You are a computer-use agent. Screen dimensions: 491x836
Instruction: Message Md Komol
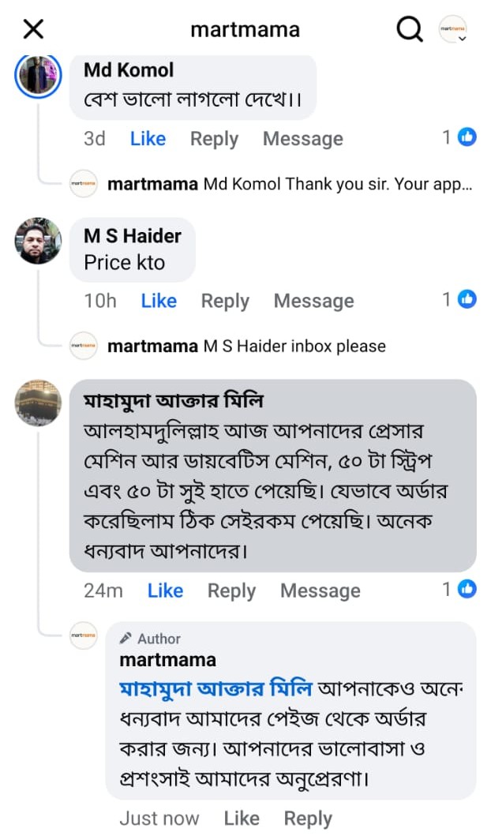pos(302,139)
